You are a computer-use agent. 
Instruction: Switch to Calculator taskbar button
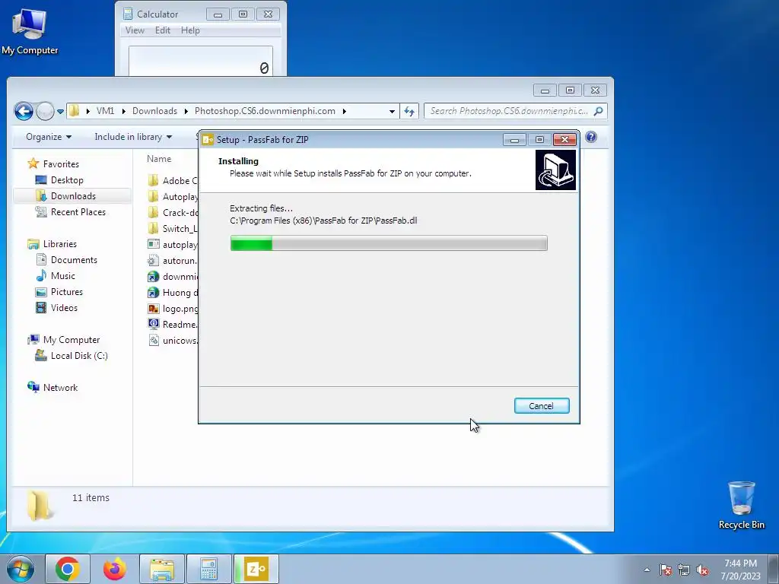pos(208,569)
